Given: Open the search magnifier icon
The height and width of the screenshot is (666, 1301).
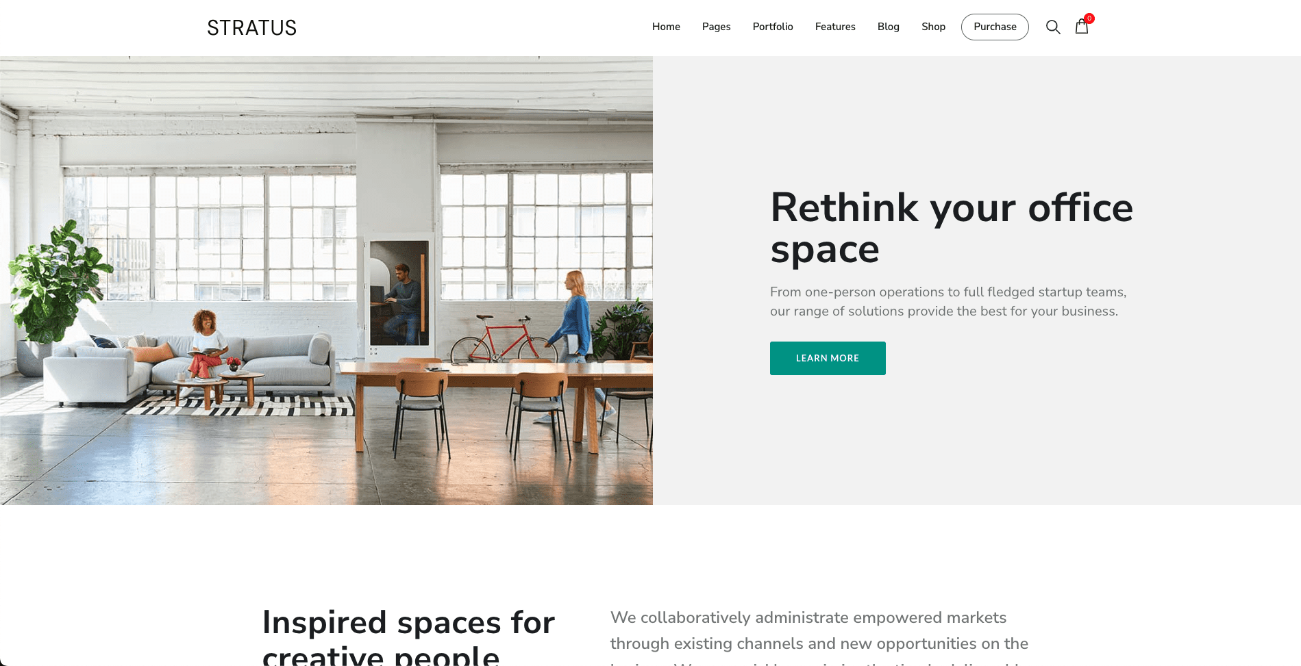Looking at the screenshot, I should 1053,27.
